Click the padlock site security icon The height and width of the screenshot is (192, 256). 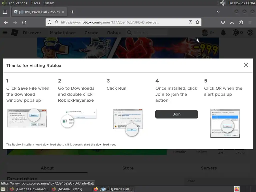(x=56, y=22)
